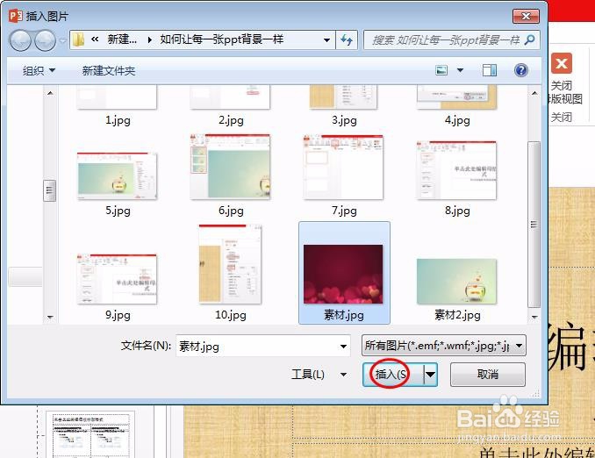The width and height of the screenshot is (595, 458).
Task: Select thumbnail 1.jpg
Action: pyautogui.click(x=118, y=106)
